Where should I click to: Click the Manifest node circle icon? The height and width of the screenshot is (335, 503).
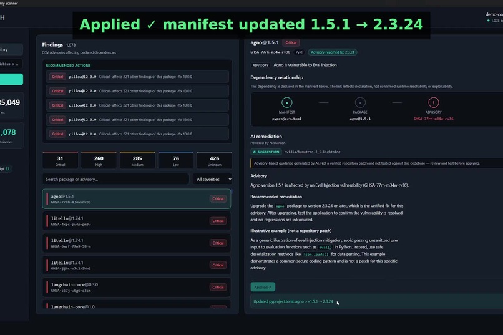coord(287,102)
